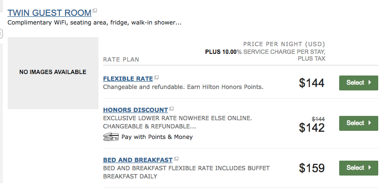The width and height of the screenshot is (385, 189).
Task: Open the Bed and Breakfast rate details
Action: pyautogui.click(x=138, y=160)
